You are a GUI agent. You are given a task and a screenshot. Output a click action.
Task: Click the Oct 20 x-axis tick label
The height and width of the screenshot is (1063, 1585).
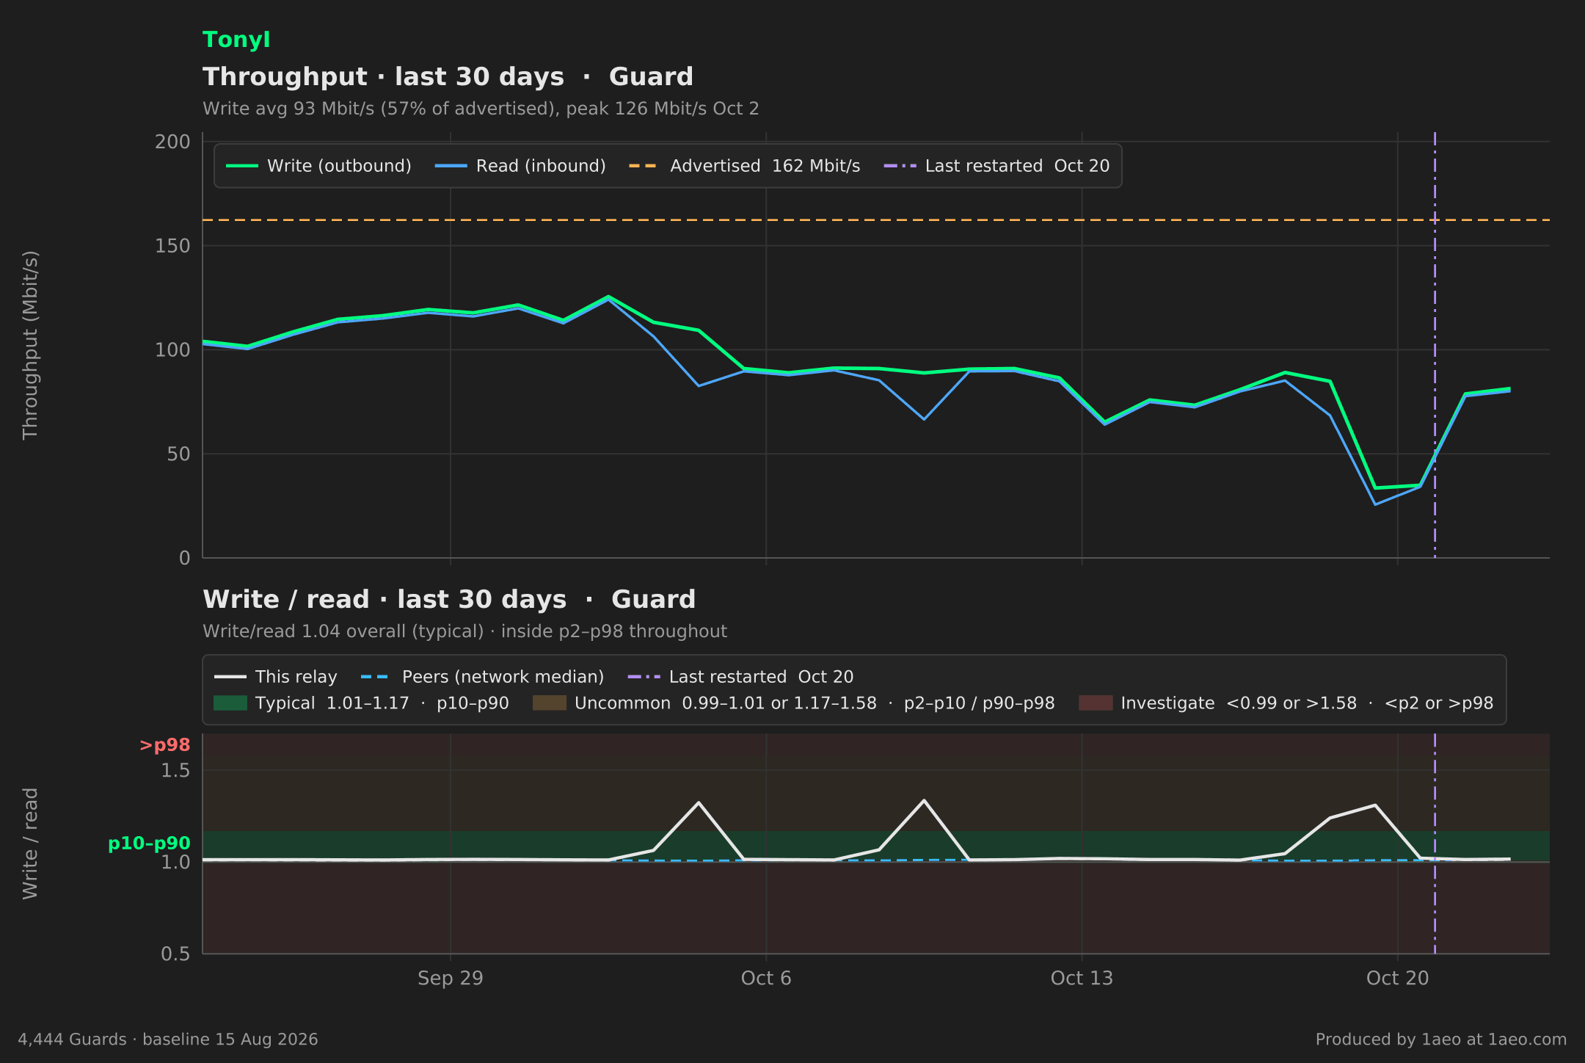pos(1398,979)
